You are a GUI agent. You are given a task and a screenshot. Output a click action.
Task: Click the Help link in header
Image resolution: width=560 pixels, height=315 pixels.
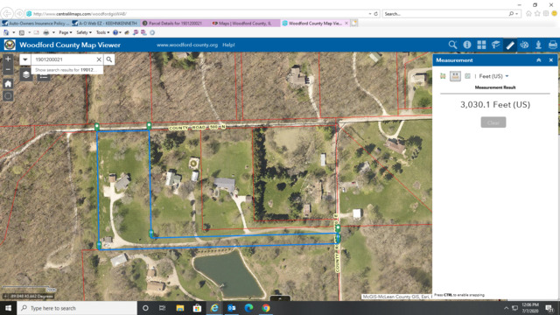point(228,45)
